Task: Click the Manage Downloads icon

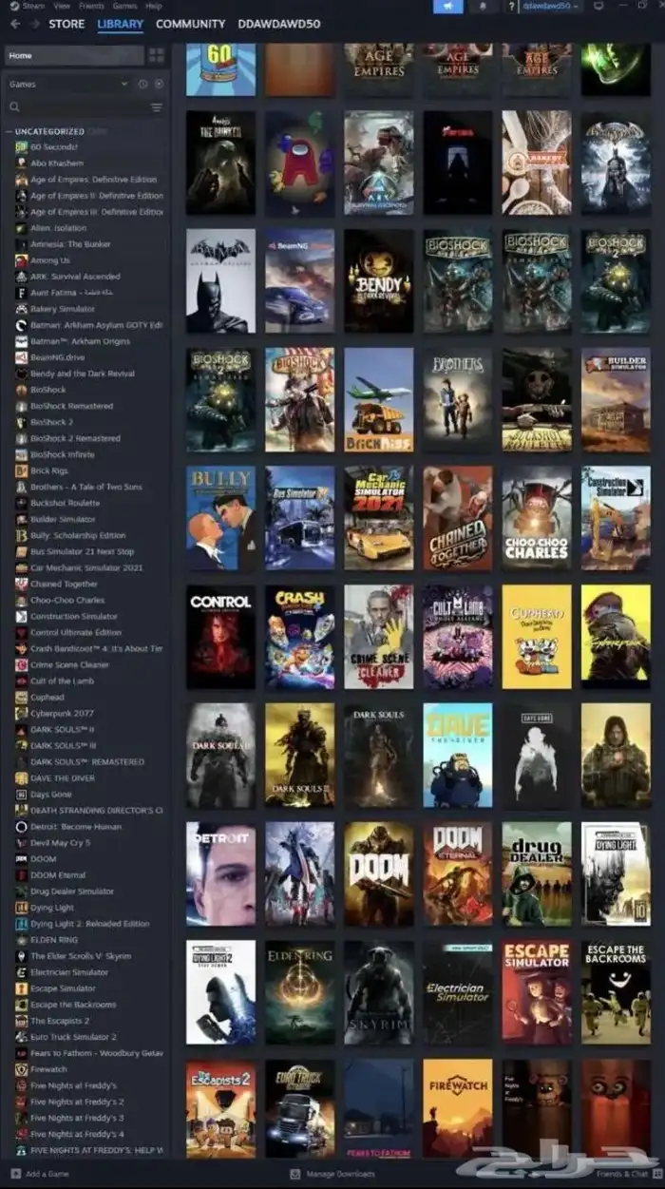Action: tap(294, 1174)
